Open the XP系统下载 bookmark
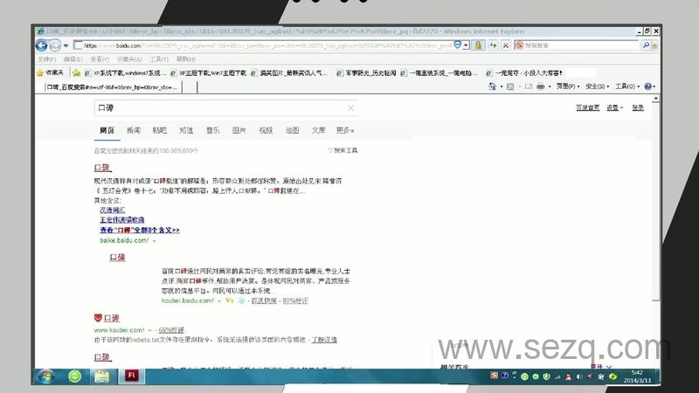Image resolution: width=699 pixels, height=393 pixels. coord(125,72)
